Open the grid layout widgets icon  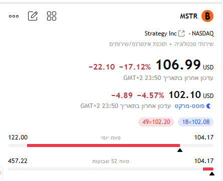point(52,16)
